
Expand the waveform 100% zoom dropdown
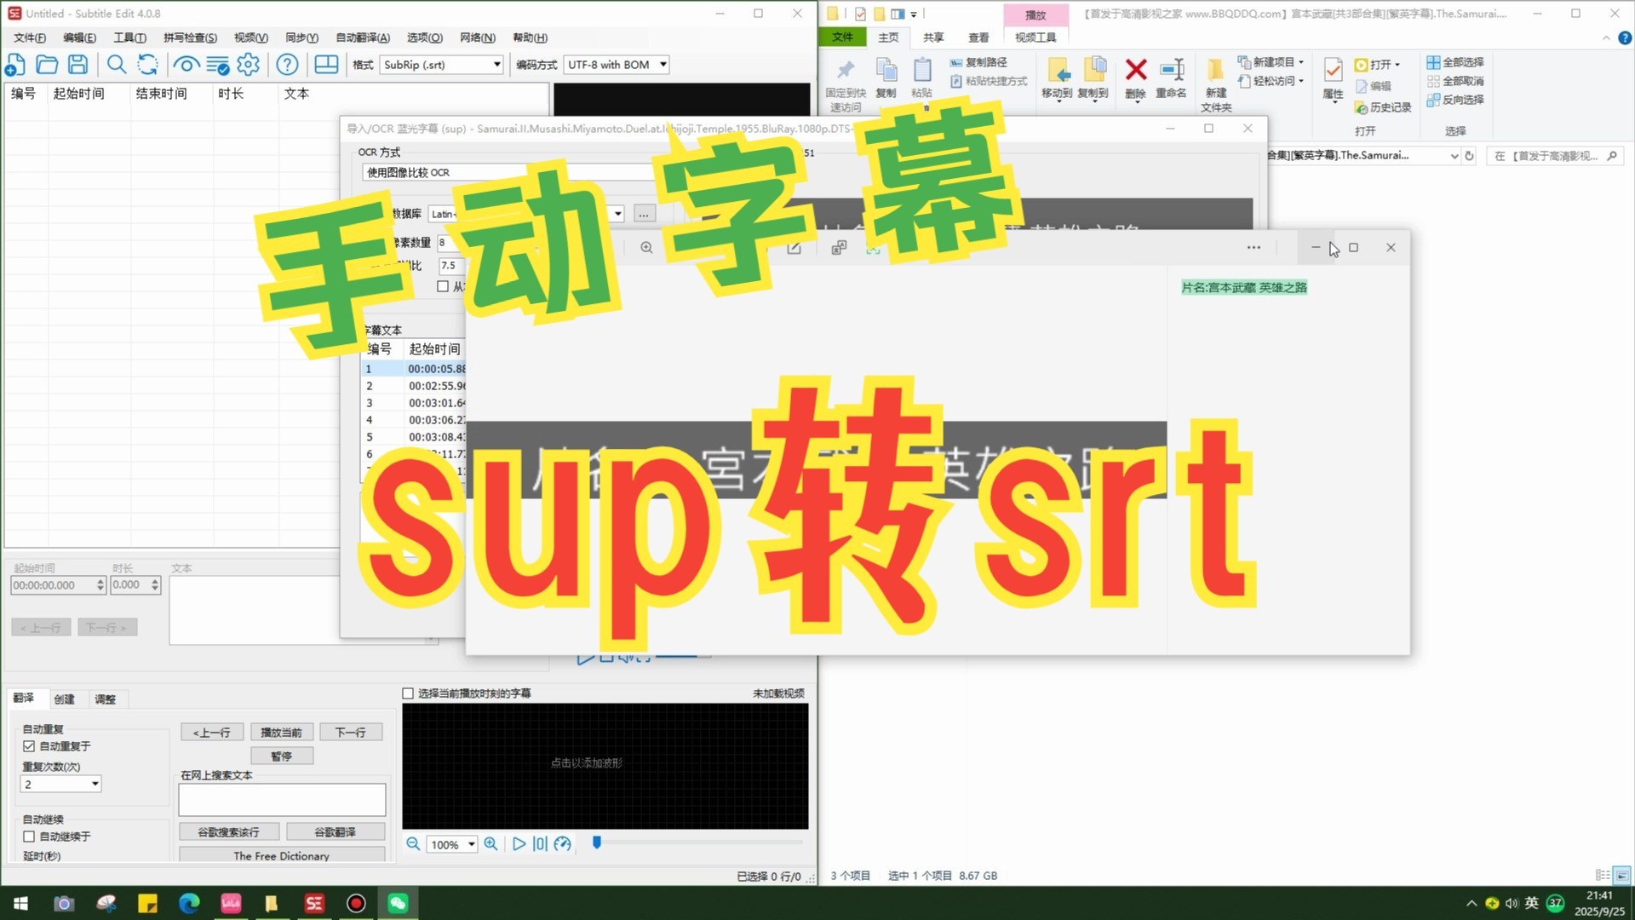(x=471, y=844)
